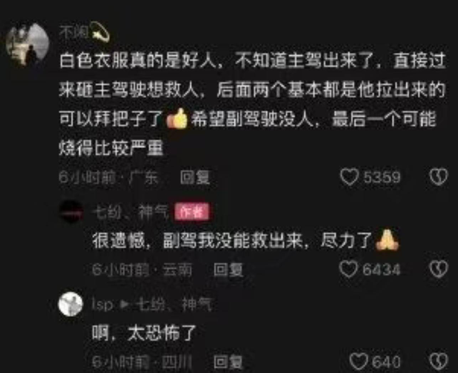Dislike the author's reply via broken heart

438,269
